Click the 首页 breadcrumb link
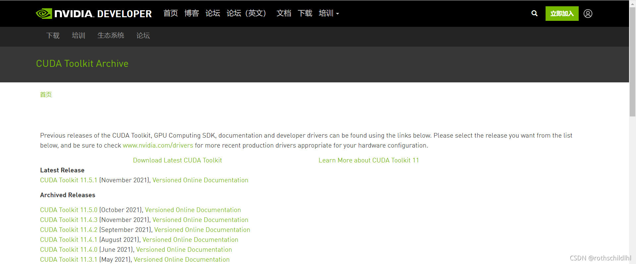 46,95
